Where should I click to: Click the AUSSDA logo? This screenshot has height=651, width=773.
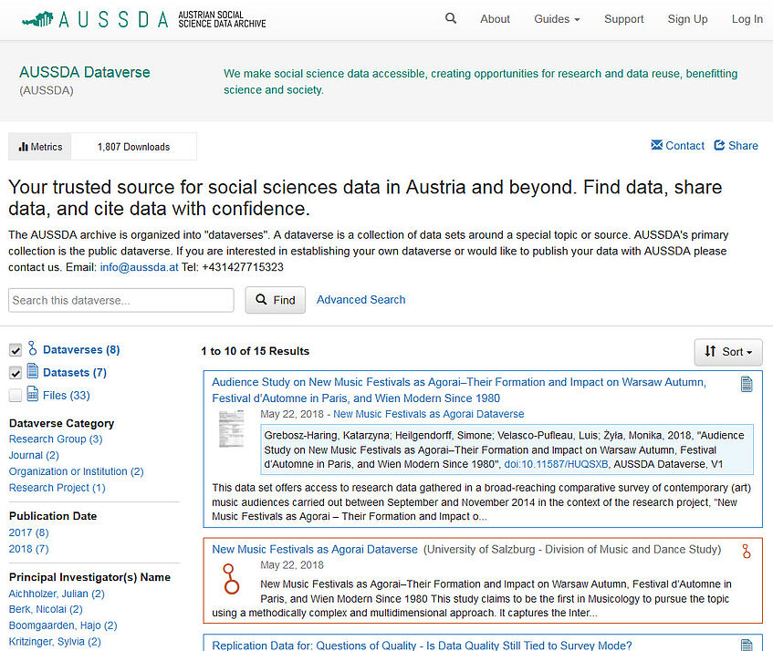click(143, 19)
